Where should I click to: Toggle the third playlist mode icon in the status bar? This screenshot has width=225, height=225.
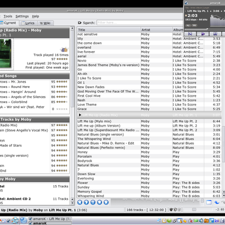pos(179,210)
